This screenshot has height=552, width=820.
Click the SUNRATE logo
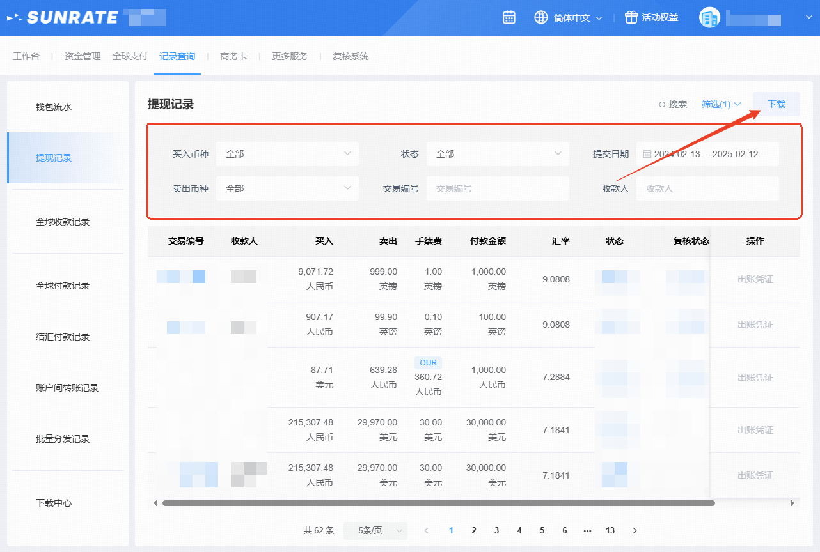64,17
